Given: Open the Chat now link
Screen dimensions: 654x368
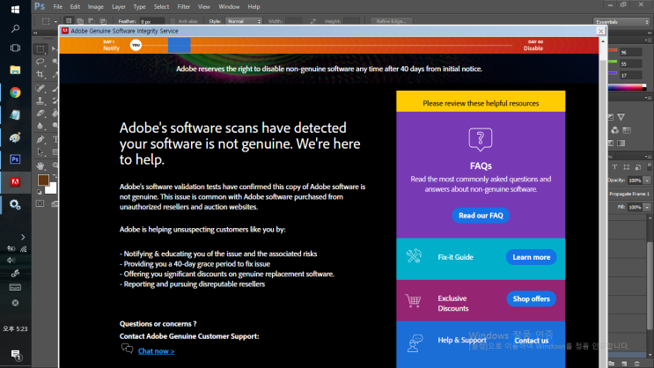Looking at the screenshot, I should point(156,351).
